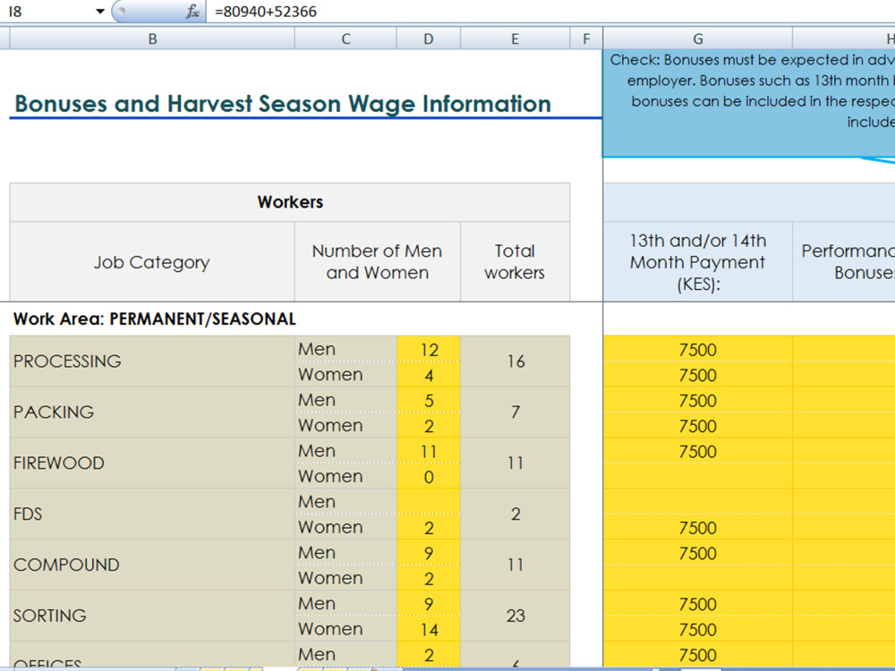The image size is (895, 671).
Task: Select PROCESSING total workers cell showing 16
Action: click(x=515, y=361)
